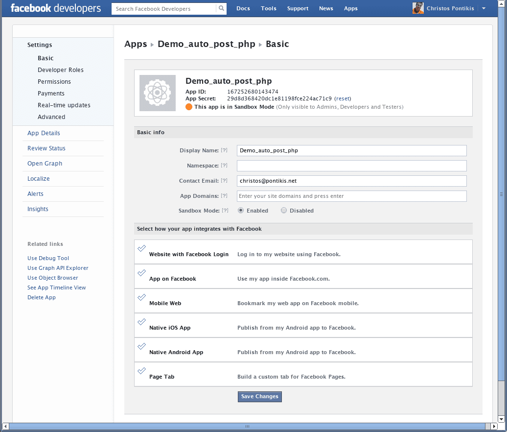Click the app's atom gear icon
The width and height of the screenshot is (507, 432).
(x=158, y=93)
